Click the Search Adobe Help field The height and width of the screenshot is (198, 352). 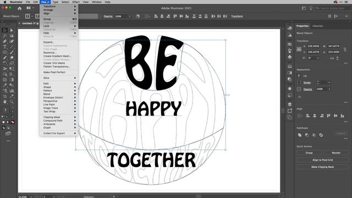[333, 8]
